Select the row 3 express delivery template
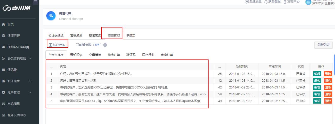This screenshot has height=124, width=335. click(114, 87)
